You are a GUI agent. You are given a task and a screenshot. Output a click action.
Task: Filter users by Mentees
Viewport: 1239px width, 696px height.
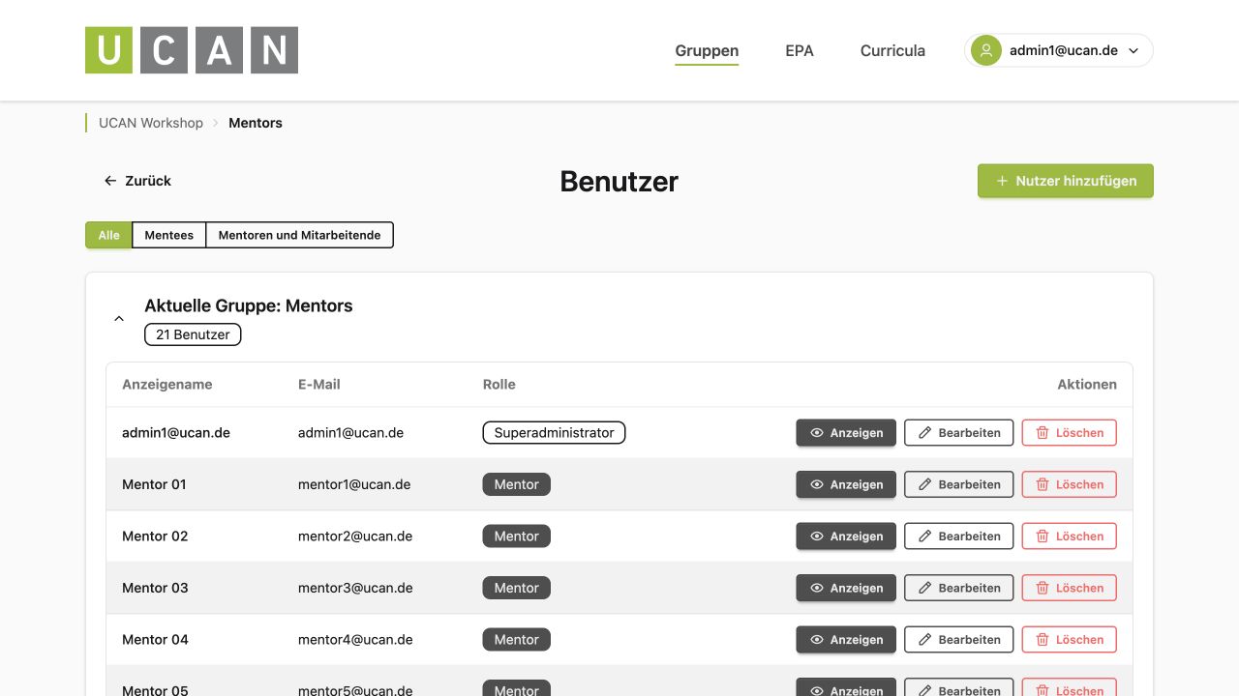[x=169, y=235]
